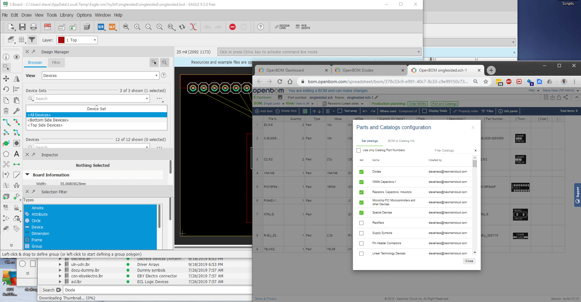Open the grid settings icon

[x=22, y=40]
